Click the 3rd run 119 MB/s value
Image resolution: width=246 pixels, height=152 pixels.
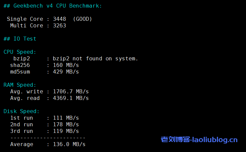[66, 131]
